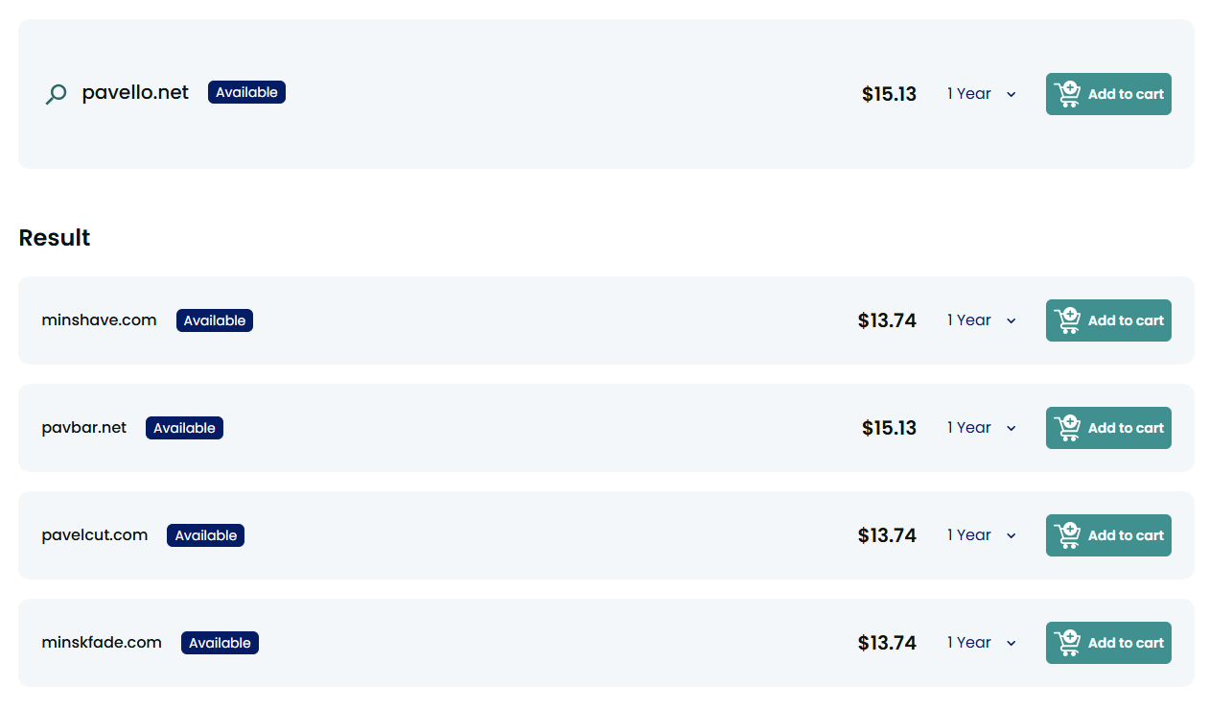Select the minshave.com domain name
Screen dimensions: 1209x710
tap(99, 320)
